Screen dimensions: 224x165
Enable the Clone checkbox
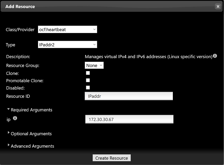point(88,73)
